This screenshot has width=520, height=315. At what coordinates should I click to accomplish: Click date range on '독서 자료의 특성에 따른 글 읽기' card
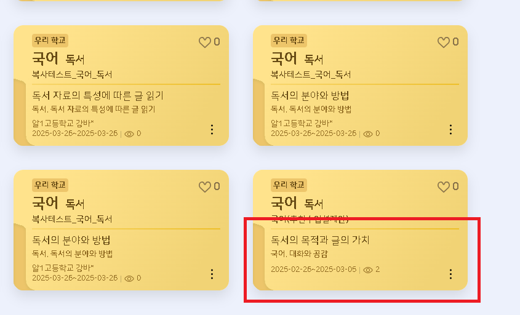point(74,134)
